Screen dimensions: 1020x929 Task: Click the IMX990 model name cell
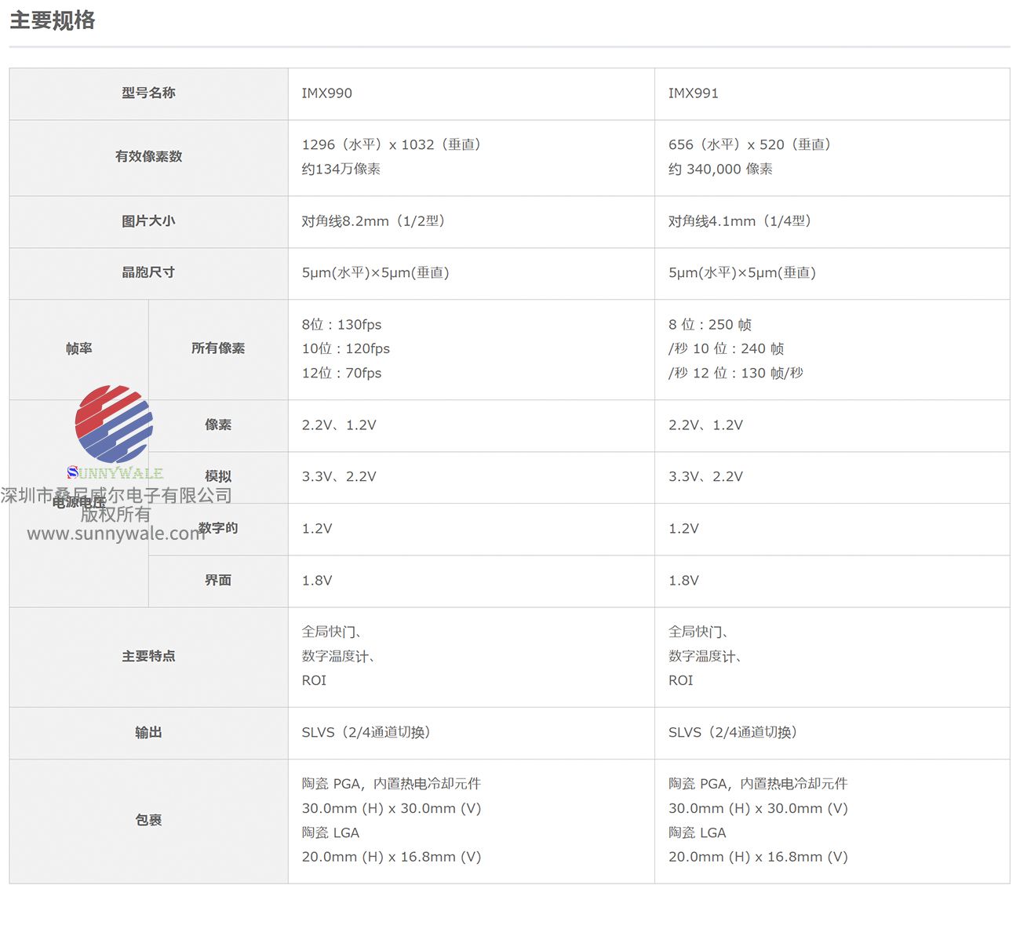(471, 93)
